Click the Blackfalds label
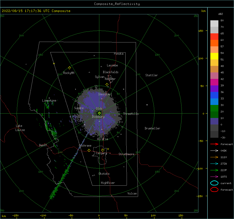Screen dimensions: 234x219 point(110,72)
